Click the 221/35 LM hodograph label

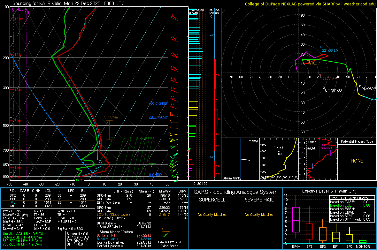330,50
